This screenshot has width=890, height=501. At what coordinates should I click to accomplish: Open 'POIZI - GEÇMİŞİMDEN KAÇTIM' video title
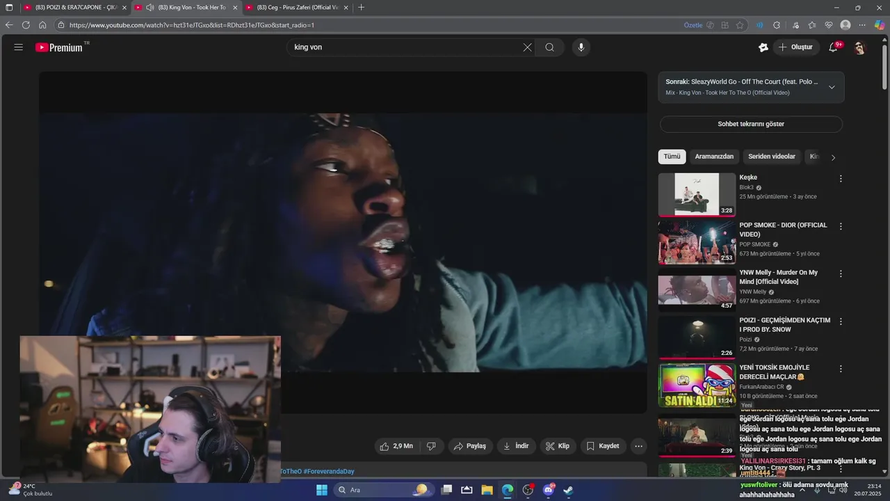click(x=784, y=325)
